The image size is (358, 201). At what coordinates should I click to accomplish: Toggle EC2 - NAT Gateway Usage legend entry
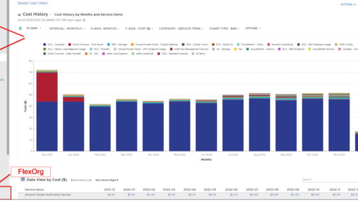coord(314,45)
